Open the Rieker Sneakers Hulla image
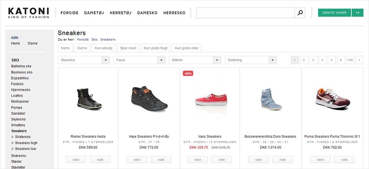This screenshot has width=369, height=169. 88,100
